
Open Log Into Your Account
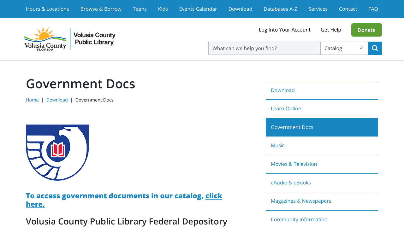tap(284, 29)
